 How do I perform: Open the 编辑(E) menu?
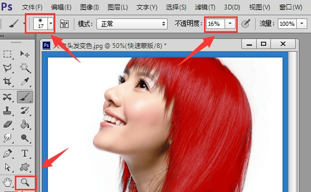coord(61,7)
